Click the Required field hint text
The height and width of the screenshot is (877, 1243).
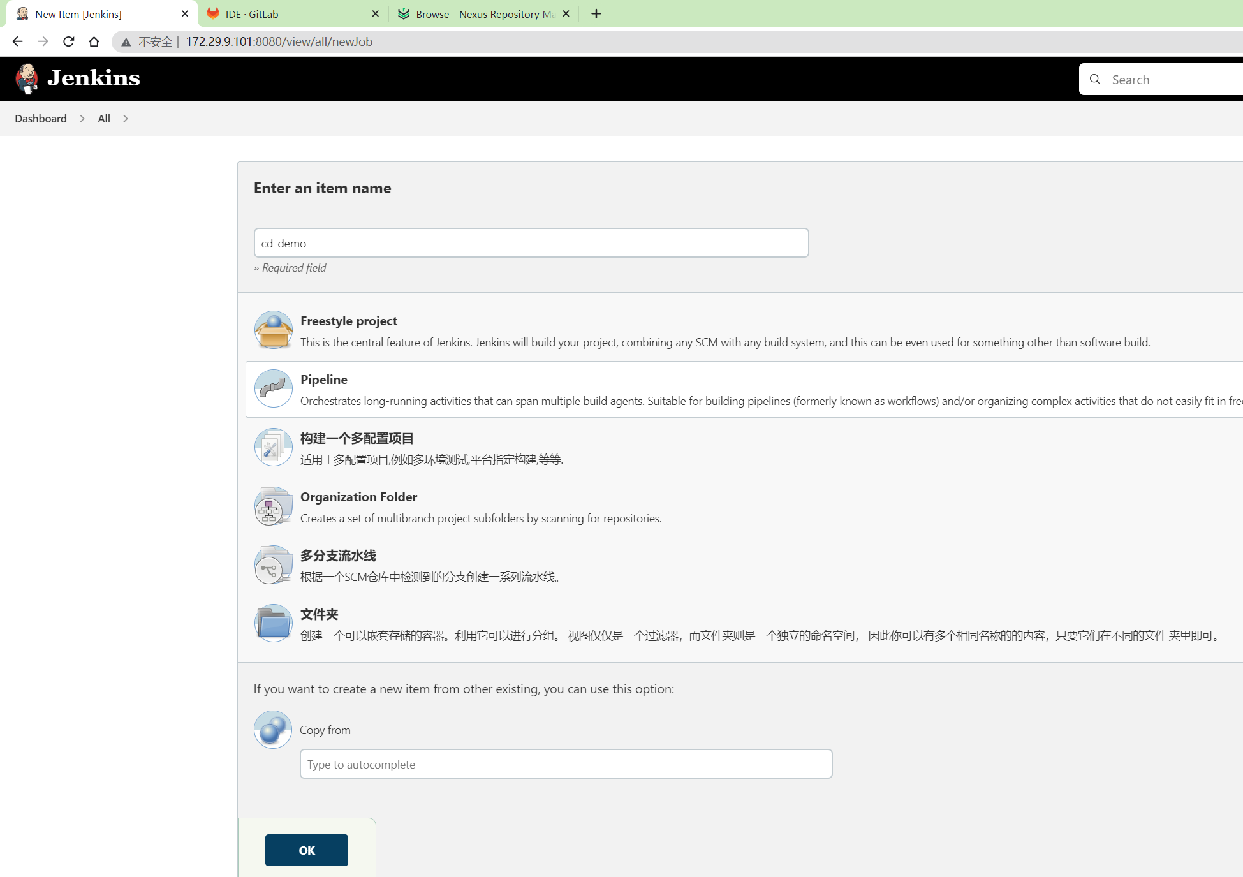[x=290, y=268]
